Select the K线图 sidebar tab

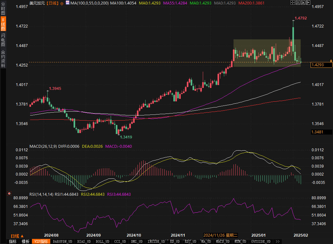3,24
